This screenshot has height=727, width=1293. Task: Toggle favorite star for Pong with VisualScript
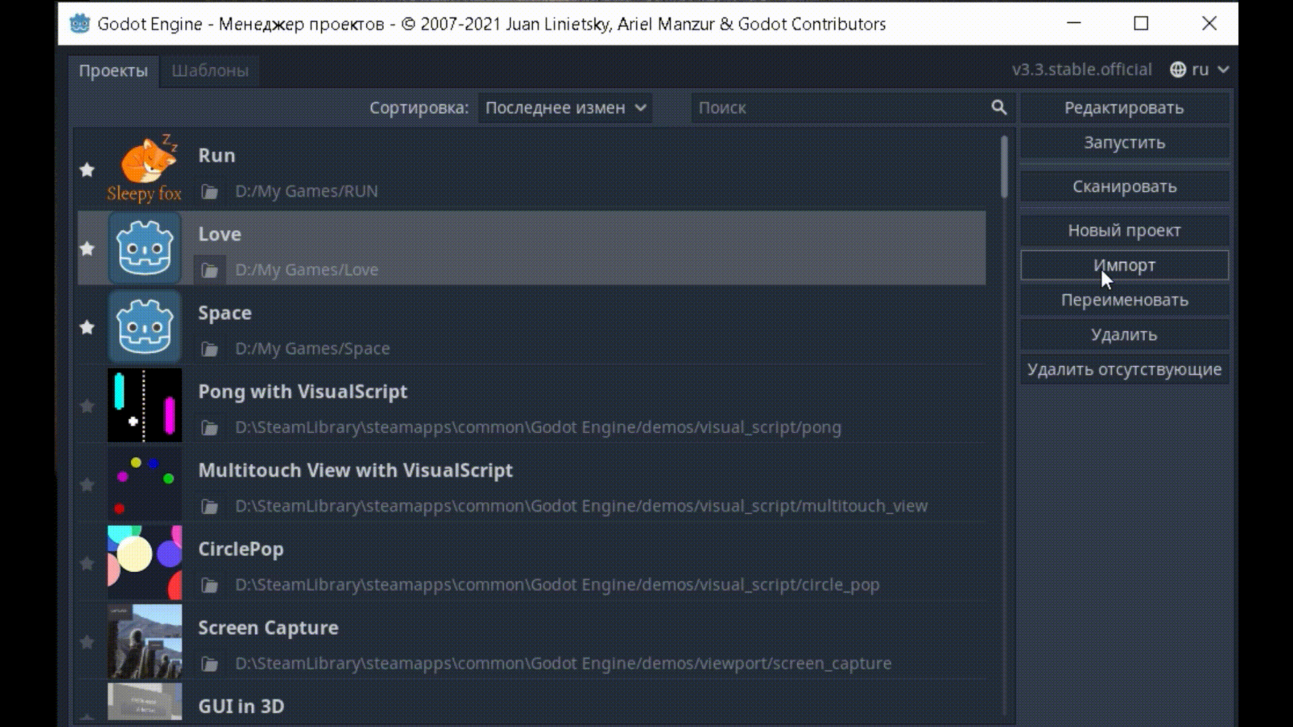87,406
